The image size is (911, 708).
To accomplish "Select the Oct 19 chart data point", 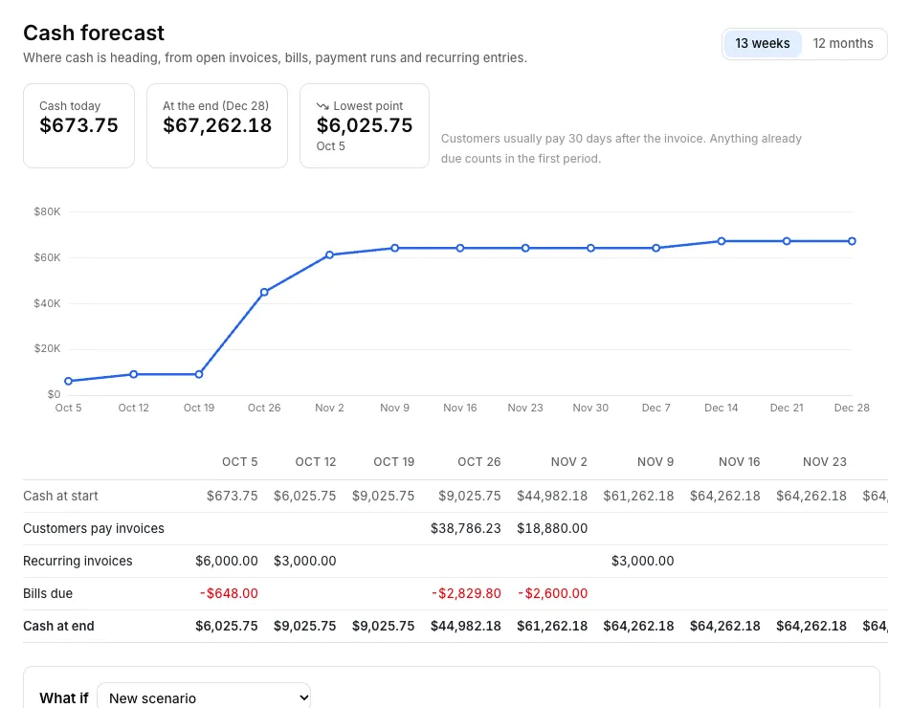I will tap(199, 375).
